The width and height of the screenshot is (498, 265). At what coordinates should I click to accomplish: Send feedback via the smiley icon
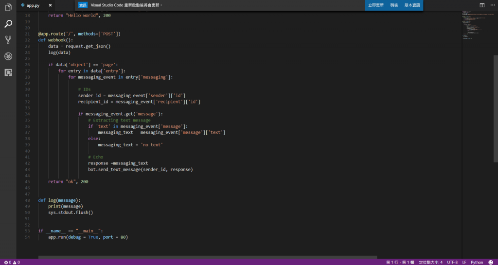(x=491, y=262)
